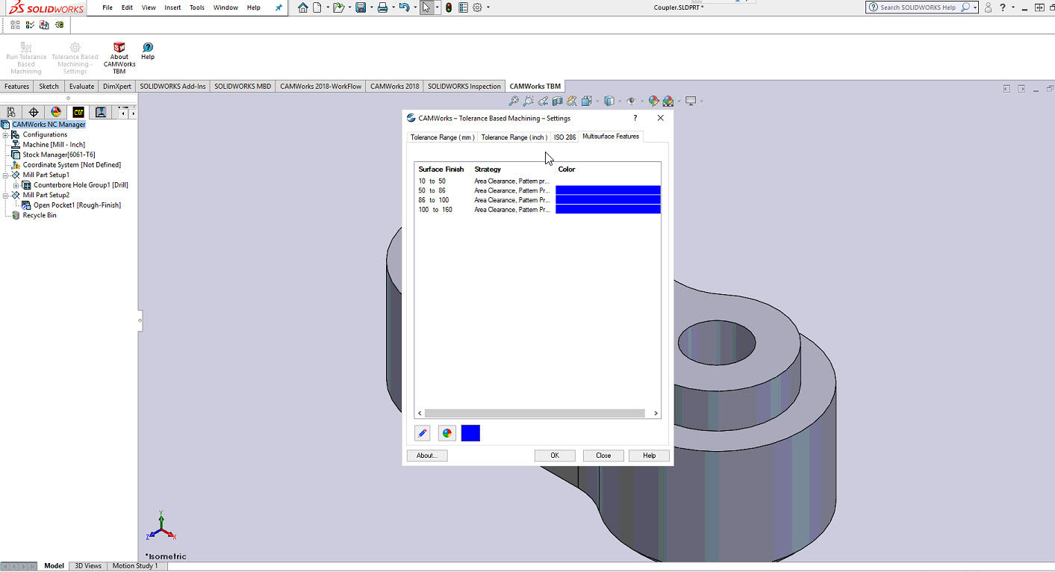This screenshot has width=1055, height=572.
Task: Click Close button in settings dialog
Action: (x=603, y=456)
